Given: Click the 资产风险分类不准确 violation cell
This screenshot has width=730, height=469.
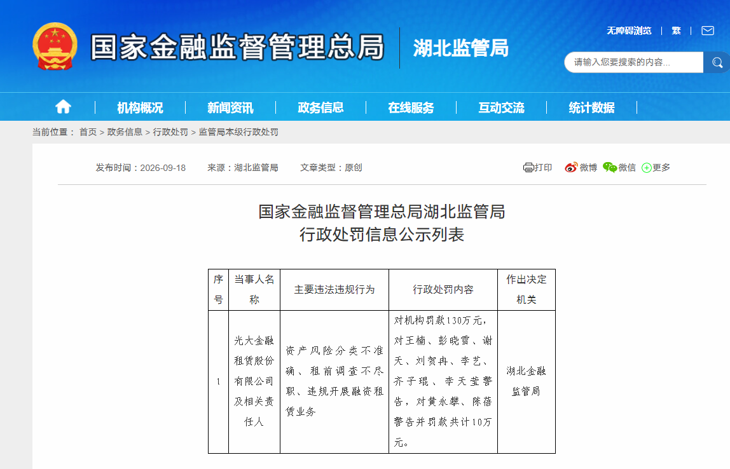Looking at the screenshot, I should pyautogui.click(x=334, y=381).
